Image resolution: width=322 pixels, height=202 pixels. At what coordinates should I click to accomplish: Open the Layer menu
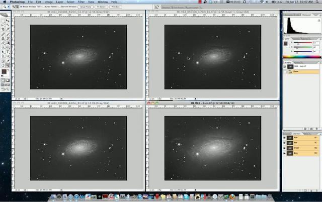(x=59, y=2)
